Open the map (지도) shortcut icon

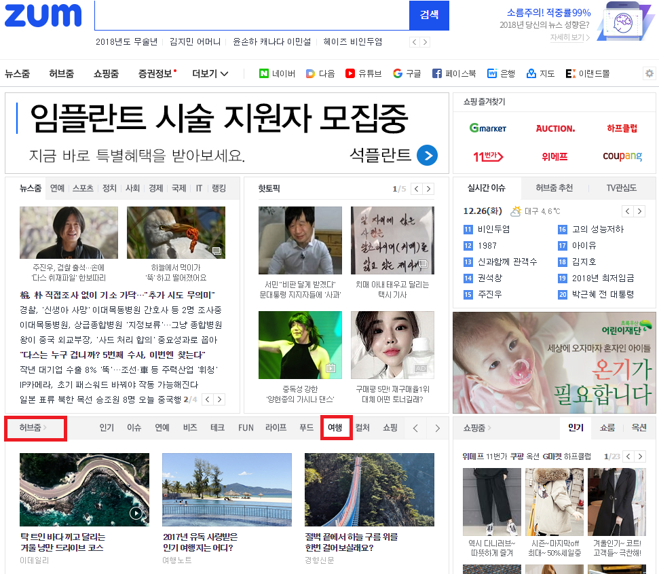531,73
